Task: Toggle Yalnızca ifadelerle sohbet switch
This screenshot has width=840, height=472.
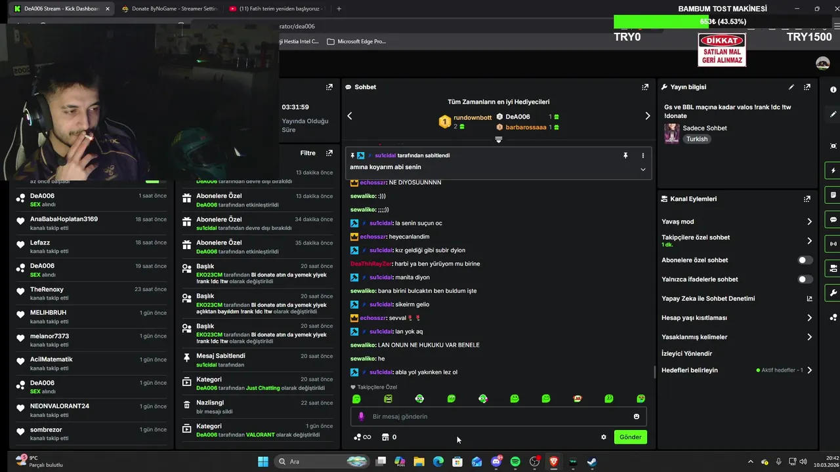Action: [805, 279]
